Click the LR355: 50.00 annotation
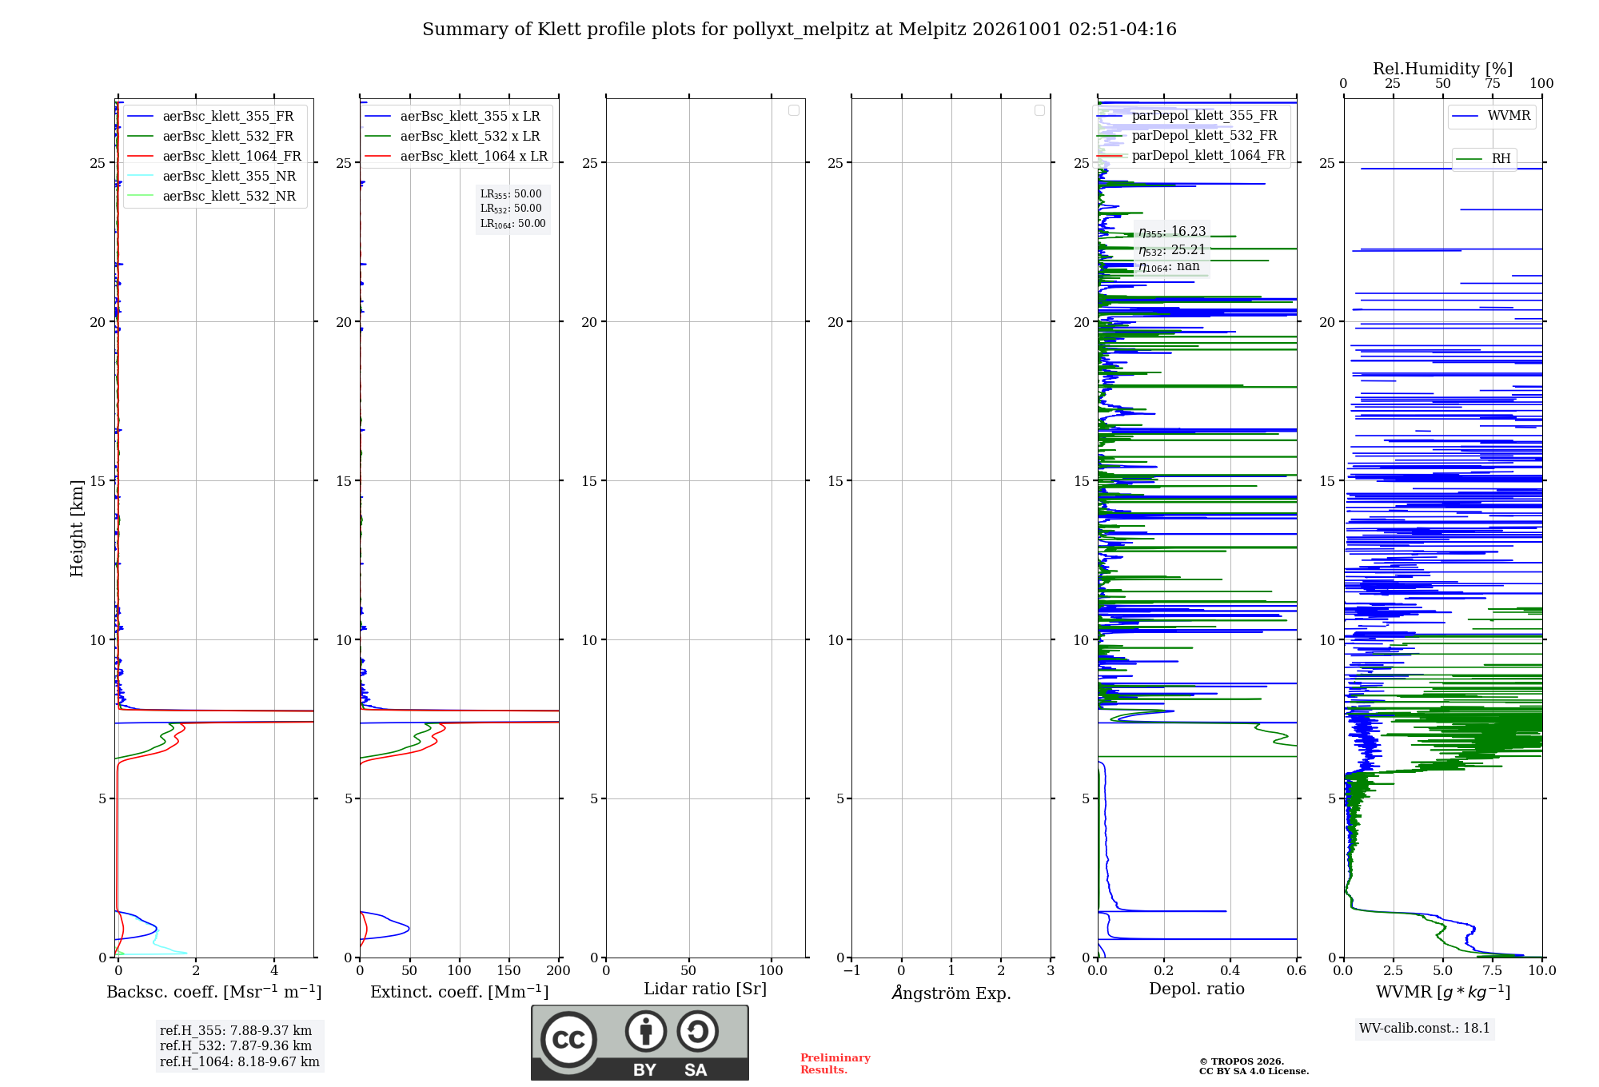Image resolution: width=1599 pixels, height=1087 pixels. (511, 194)
